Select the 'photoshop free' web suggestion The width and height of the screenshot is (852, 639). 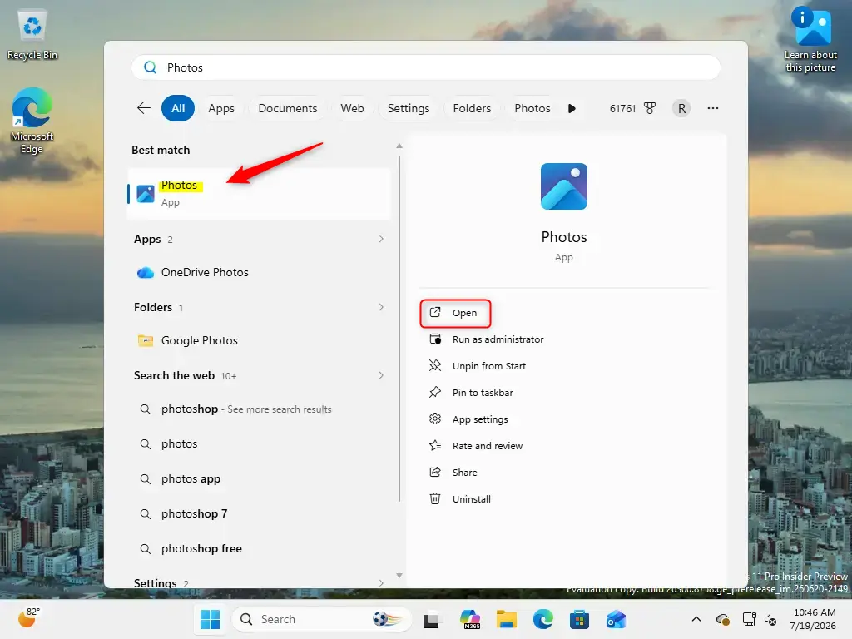pyautogui.click(x=260, y=549)
